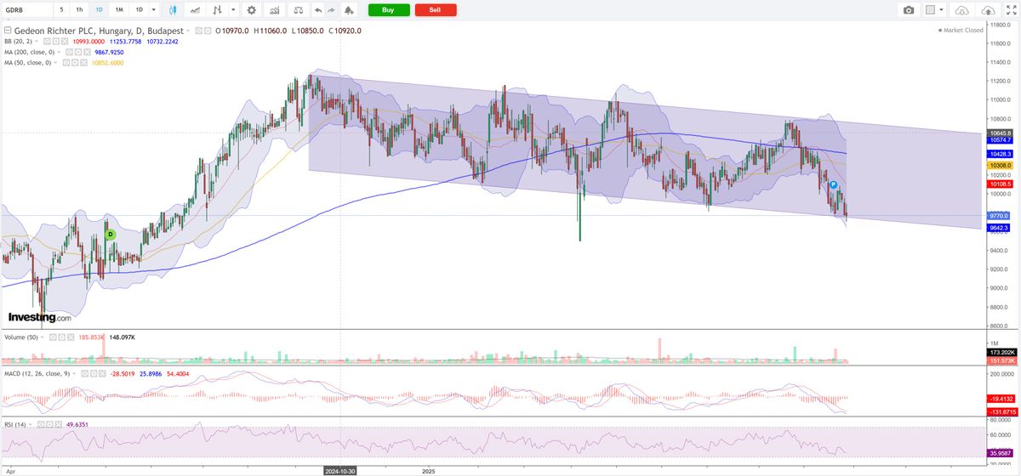Collapse the Gedeon Richter legend box

pos(8,31)
